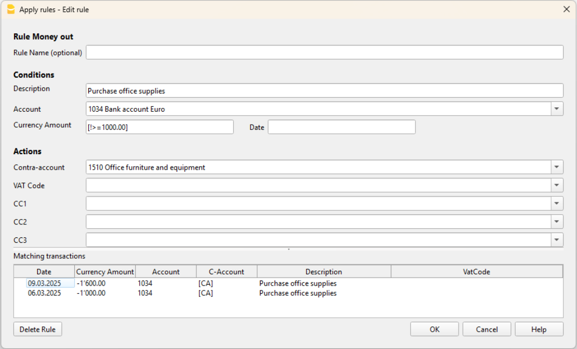This screenshot has width=577, height=349.
Task: Click the empty Date condition field
Action: pyautogui.click(x=342, y=127)
